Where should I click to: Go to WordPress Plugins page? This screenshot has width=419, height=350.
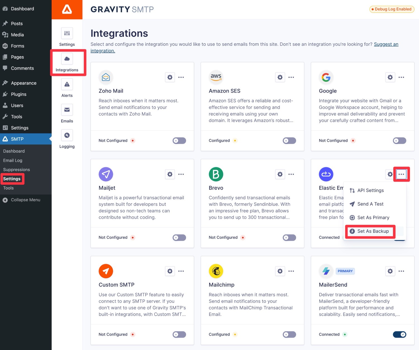tap(26, 94)
